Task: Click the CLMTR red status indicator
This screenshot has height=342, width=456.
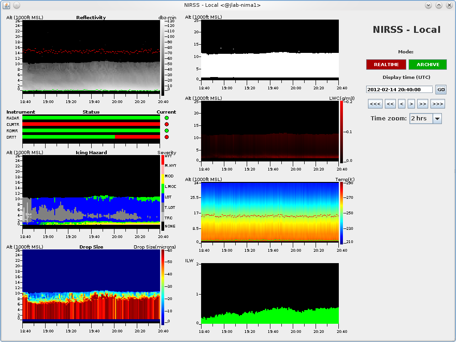Action: pyautogui.click(x=166, y=124)
